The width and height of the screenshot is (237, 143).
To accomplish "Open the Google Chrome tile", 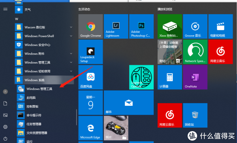I will tap(90, 26).
